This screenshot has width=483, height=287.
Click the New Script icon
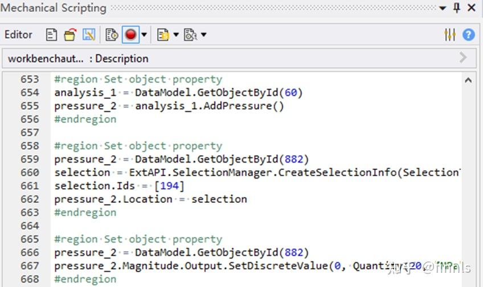pyautogui.click(x=51, y=35)
